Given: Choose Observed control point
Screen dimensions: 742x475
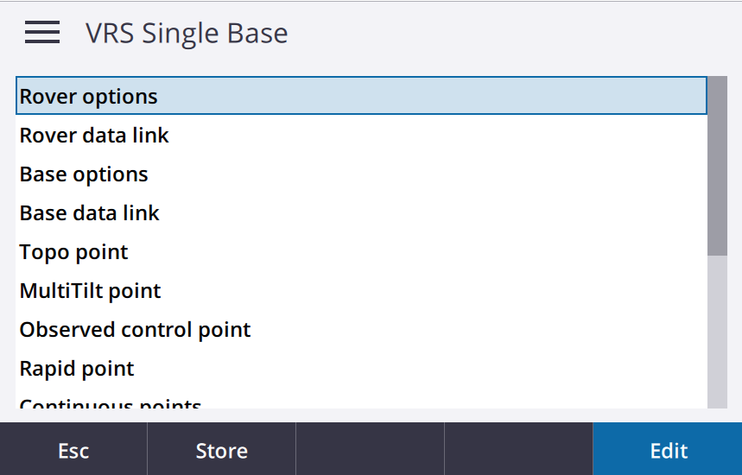Looking at the screenshot, I should click(x=362, y=329).
